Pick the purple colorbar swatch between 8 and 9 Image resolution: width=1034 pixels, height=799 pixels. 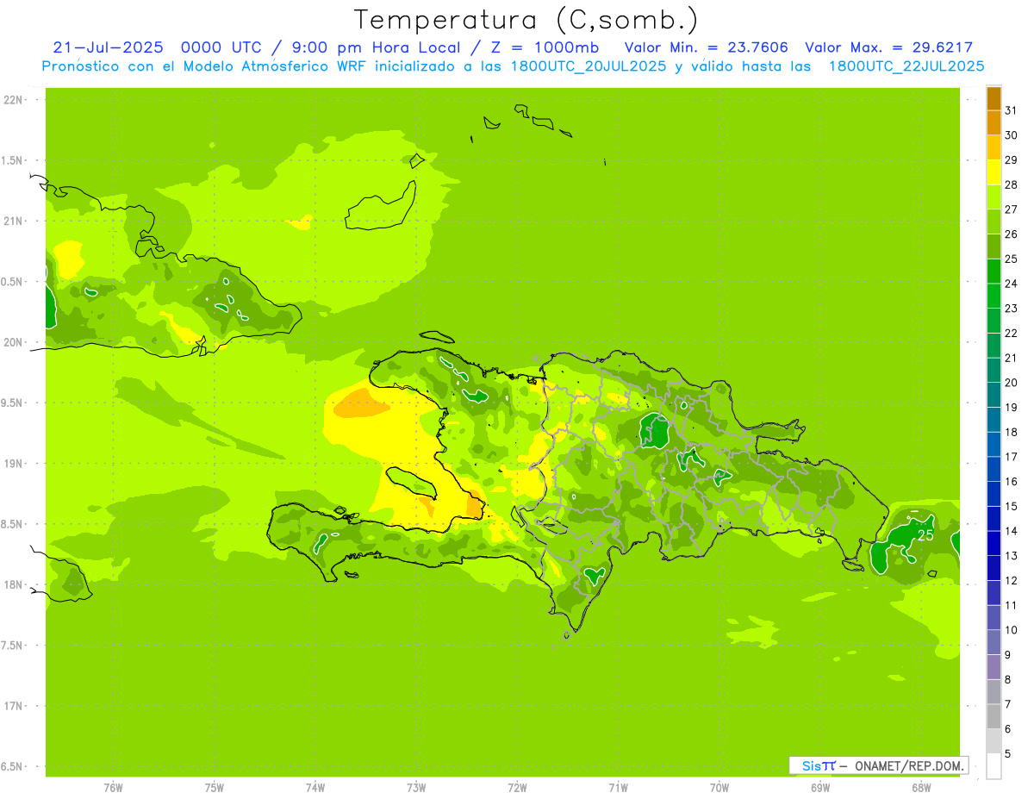point(994,667)
